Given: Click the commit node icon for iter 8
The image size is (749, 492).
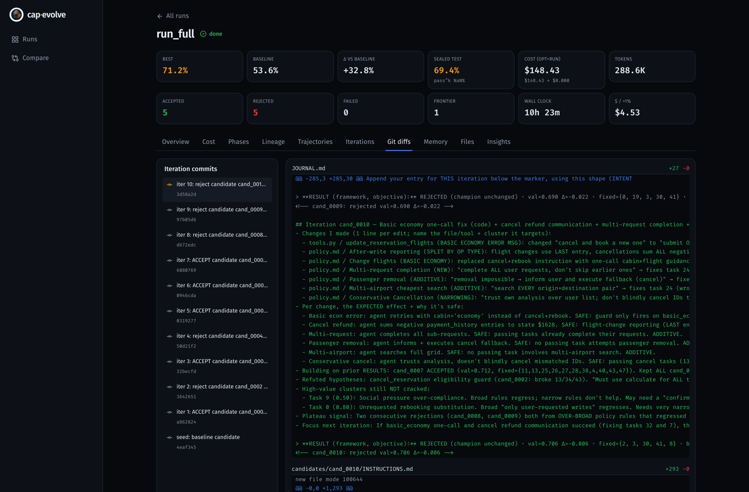Looking at the screenshot, I should point(169,235).
